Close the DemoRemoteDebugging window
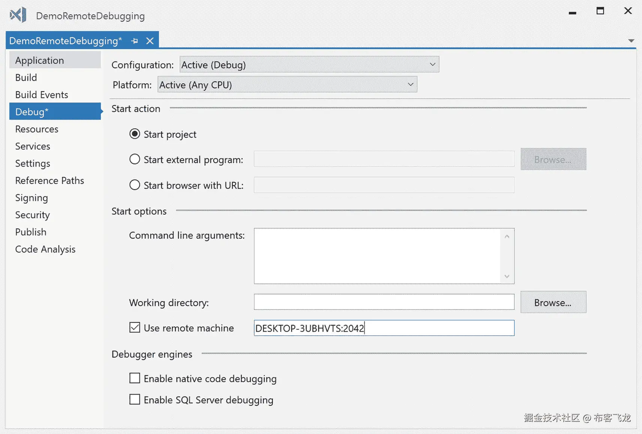Viewport: 642px width, 434px height. tap(628, 11)
